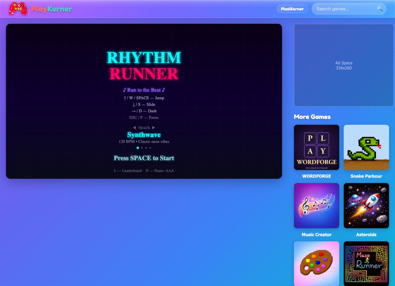Focus the Search games input field
The width and height of the screenshot is (395, 286).
pyautogui.click(x=349, y=9)
